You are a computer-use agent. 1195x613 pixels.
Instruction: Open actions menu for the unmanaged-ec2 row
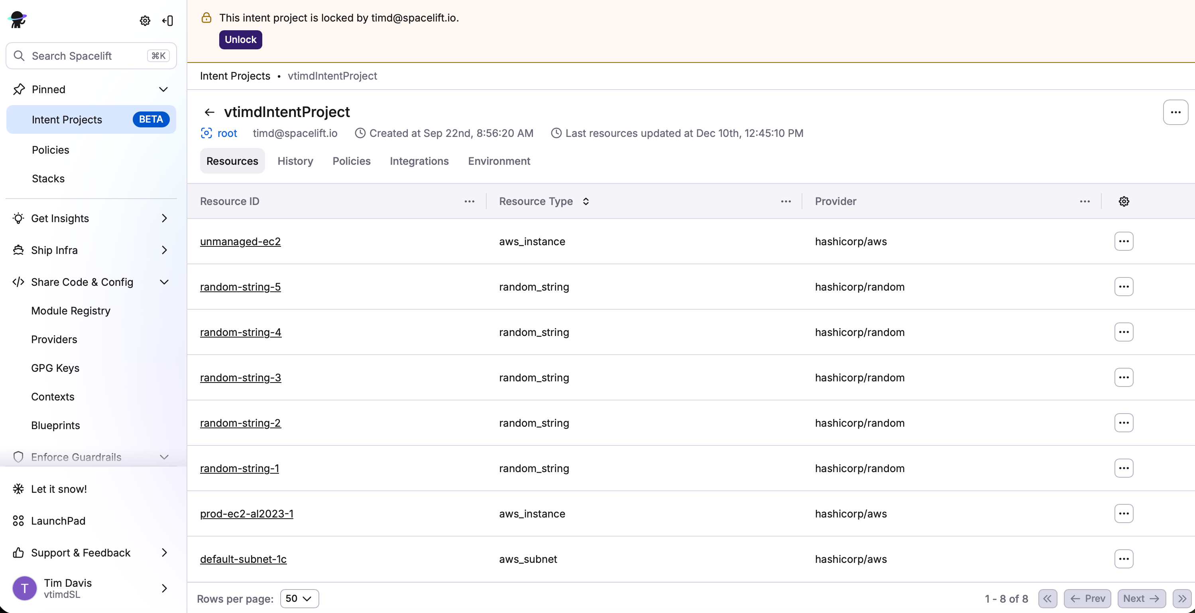[x=1124, y=241]
